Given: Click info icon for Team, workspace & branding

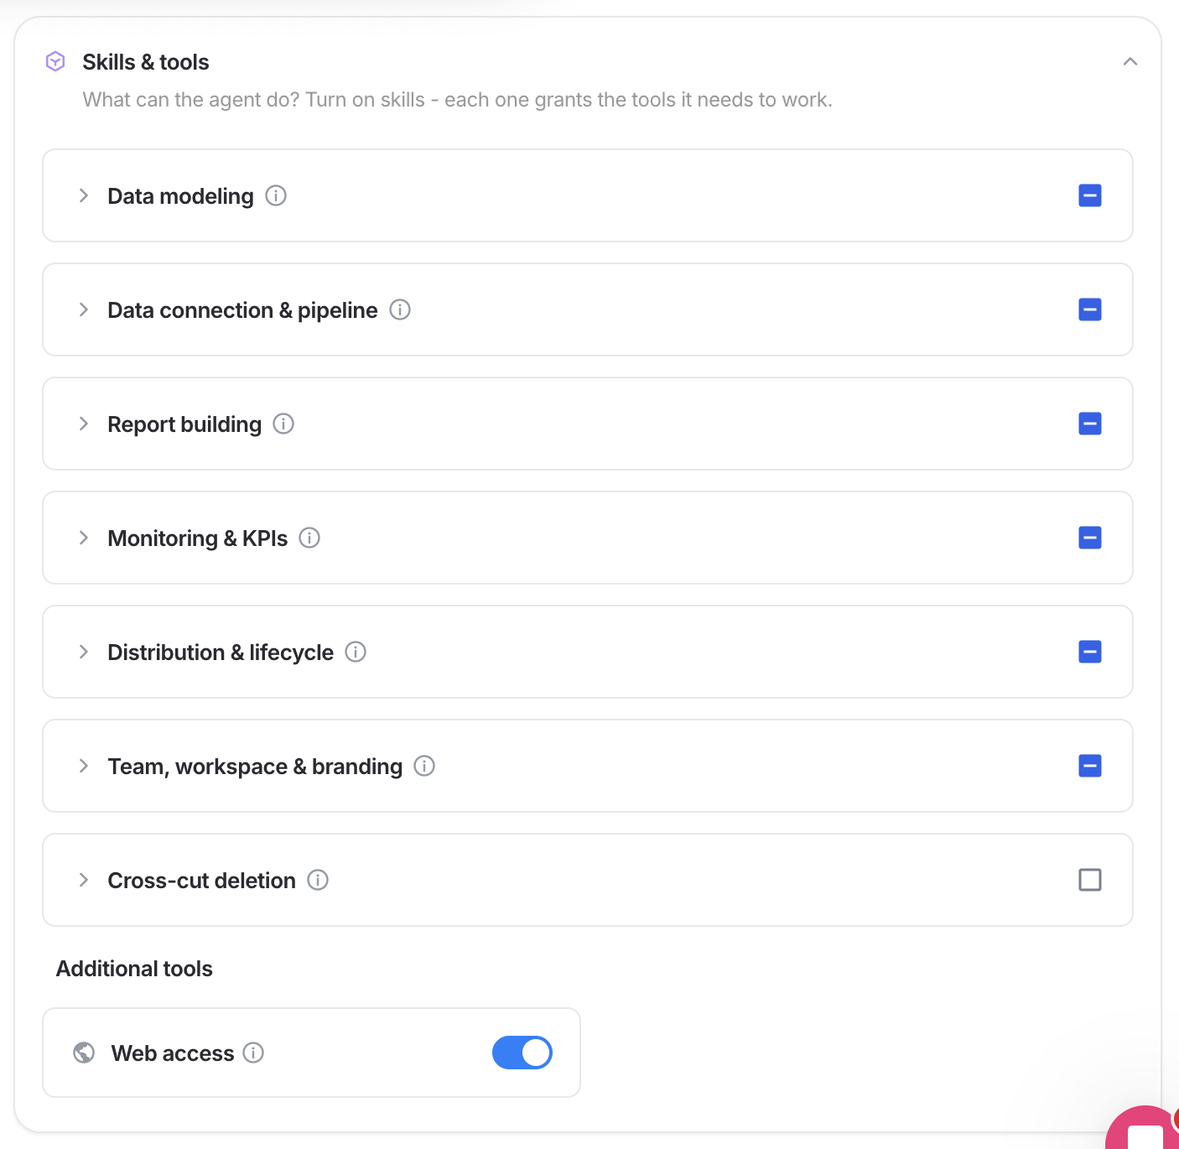Looking at the screenshot, I should pyautogui.click(x=424, y=766).
